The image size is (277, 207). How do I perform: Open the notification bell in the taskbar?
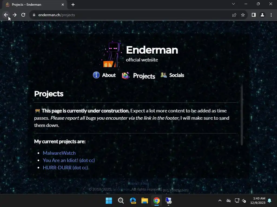(270, 201)
